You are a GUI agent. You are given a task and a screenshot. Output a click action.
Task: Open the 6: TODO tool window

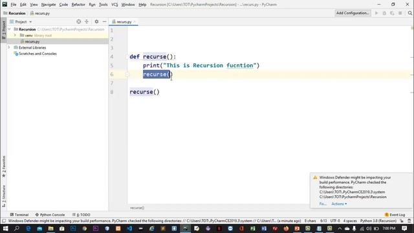click(x=82, y=215)
